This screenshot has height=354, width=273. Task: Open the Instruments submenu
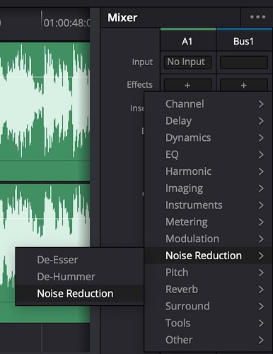point(208,205)
